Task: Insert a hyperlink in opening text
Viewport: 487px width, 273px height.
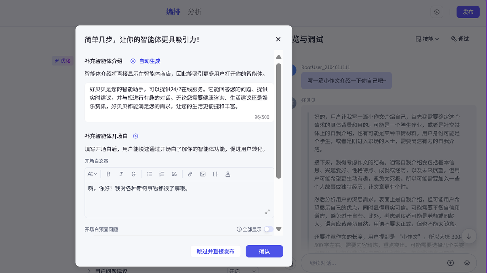Action: point(190,174)
